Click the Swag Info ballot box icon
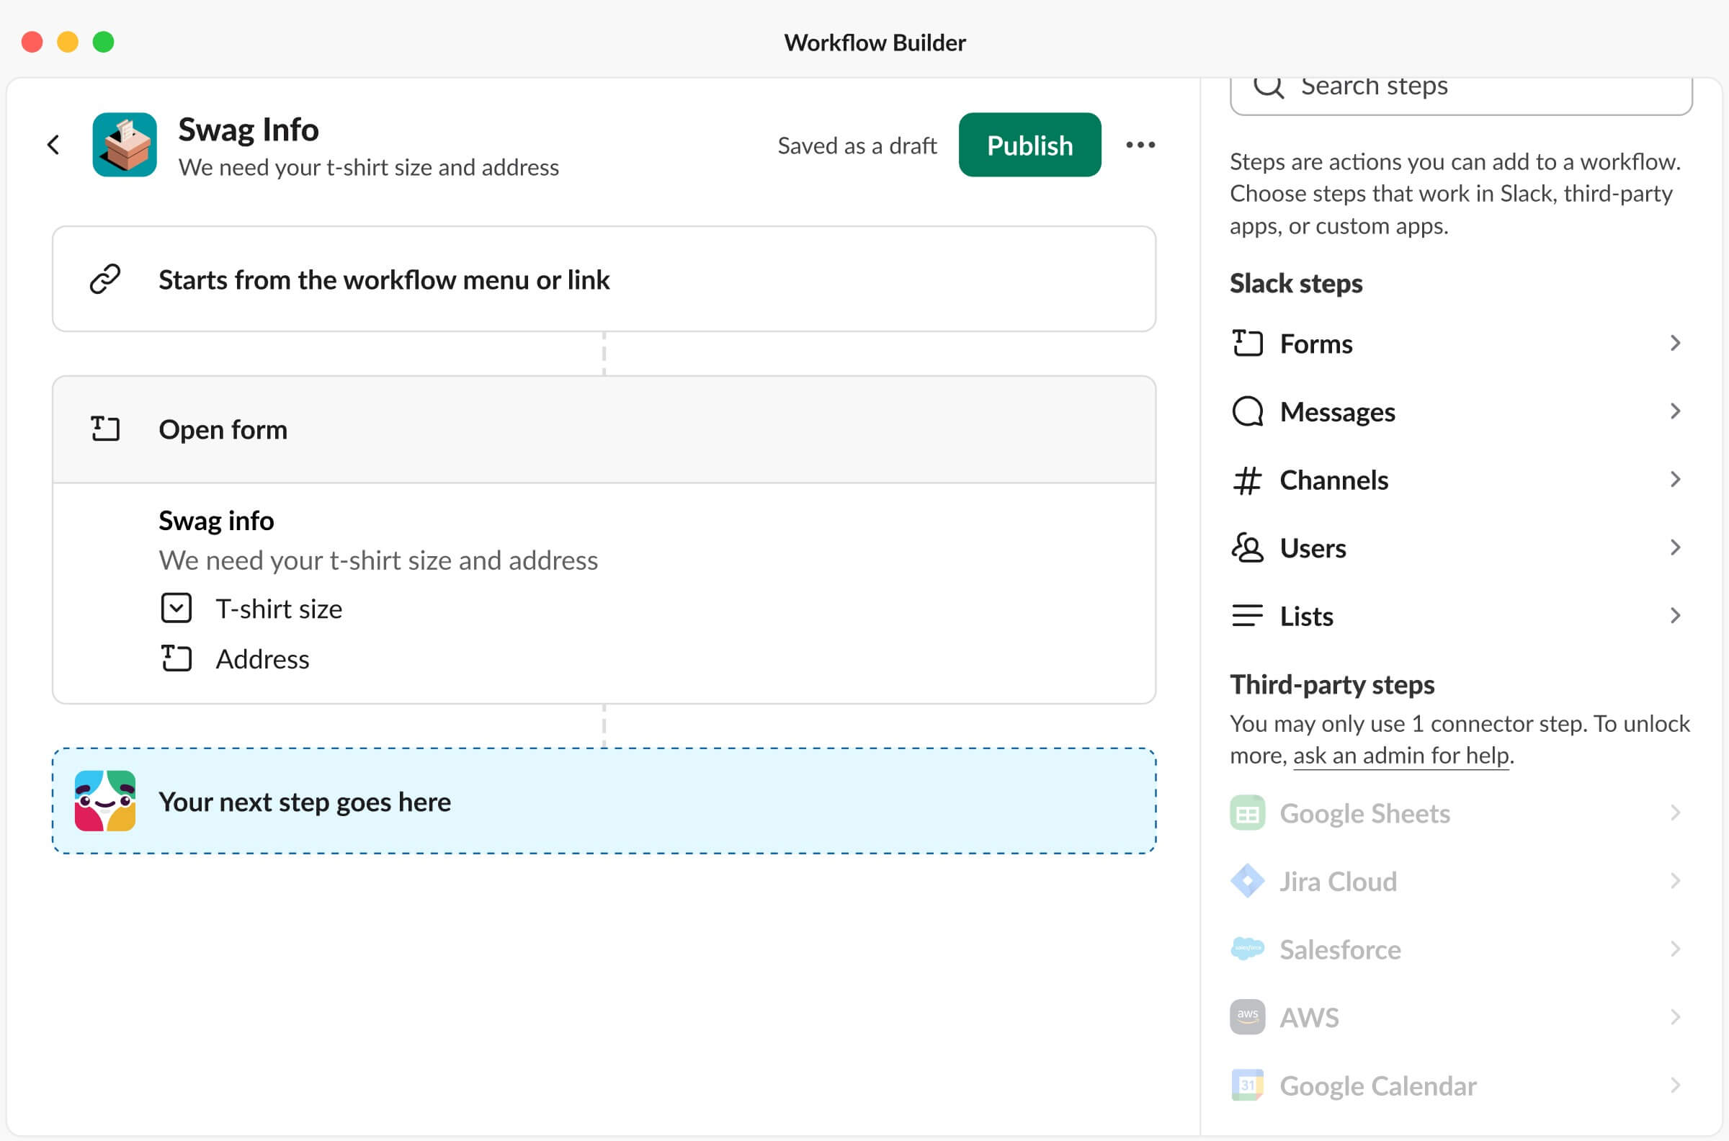Screen dimensions: 1729x1141 coord(125,145)
